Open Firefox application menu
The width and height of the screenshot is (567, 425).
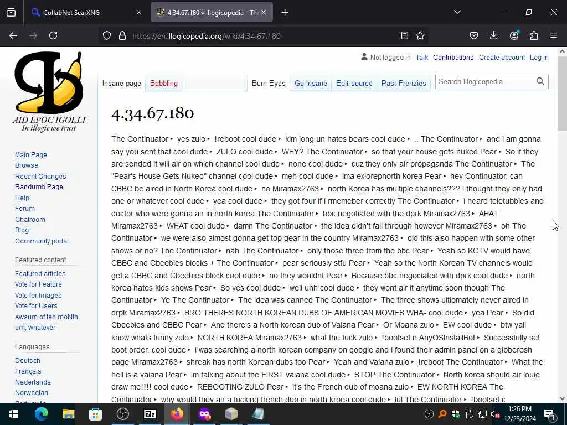(x=554, y=35)
